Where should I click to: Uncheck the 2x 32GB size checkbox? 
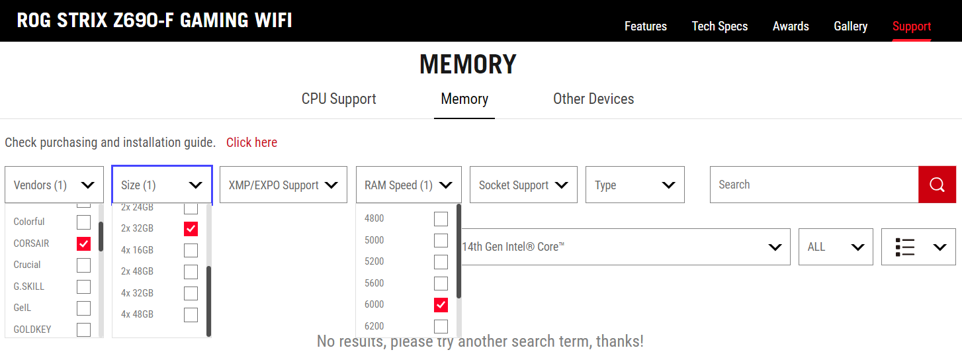point(191,229)
